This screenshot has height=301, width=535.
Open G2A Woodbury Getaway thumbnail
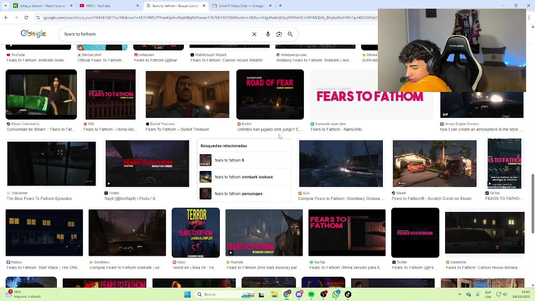(341, 163)
